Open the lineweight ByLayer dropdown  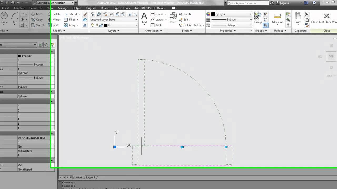232,20
